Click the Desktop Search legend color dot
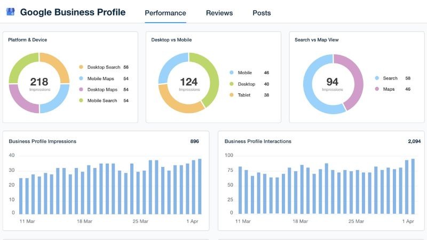Viewport: 427px width, 240px height. [x=81, y=67]
